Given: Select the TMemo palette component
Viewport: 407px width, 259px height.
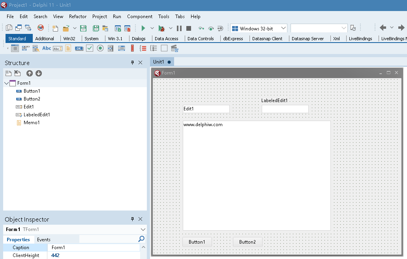Looking at the screenshot, I should click(68, 48).
